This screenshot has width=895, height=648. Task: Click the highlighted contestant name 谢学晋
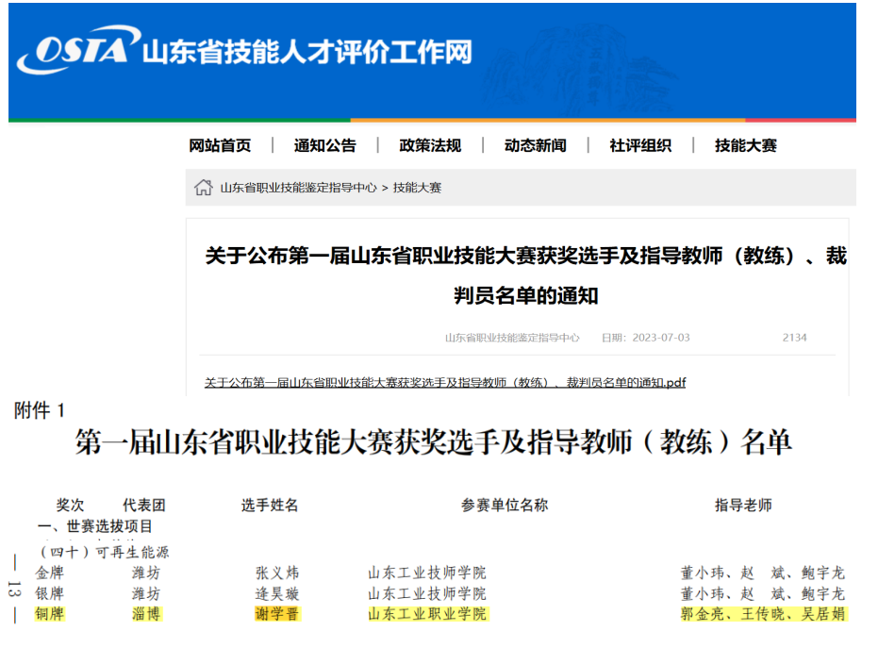(x=276, y=614)
